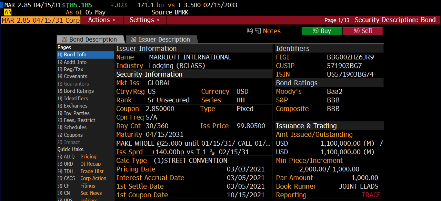Viewport: 441px width, 201px height.
Task: Click the Book Runner JOINT LEADS
Action: (359, 186)
